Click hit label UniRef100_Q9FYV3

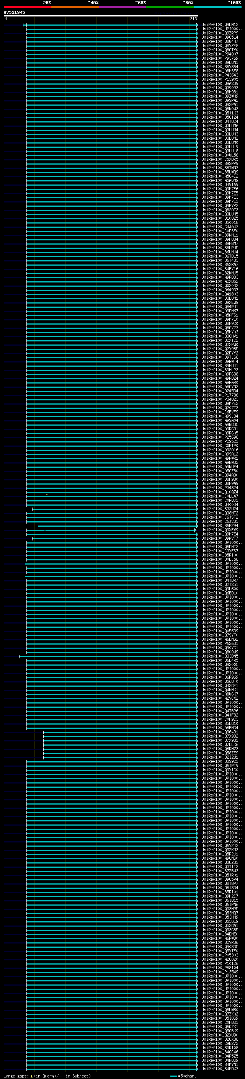click(x=220, y=206)
